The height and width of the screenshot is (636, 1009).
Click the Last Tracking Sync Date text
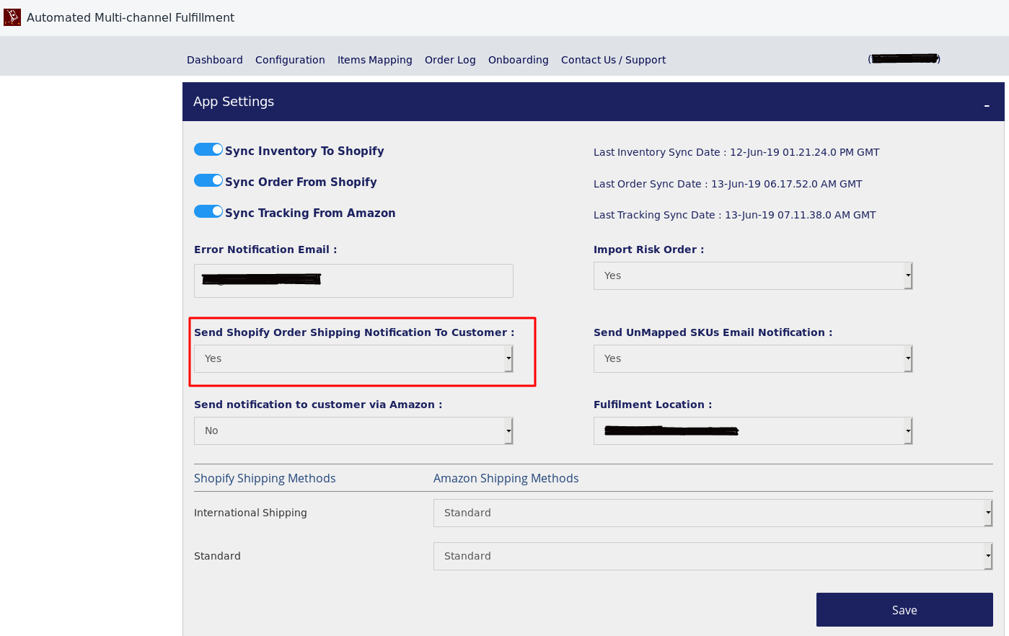735,215
